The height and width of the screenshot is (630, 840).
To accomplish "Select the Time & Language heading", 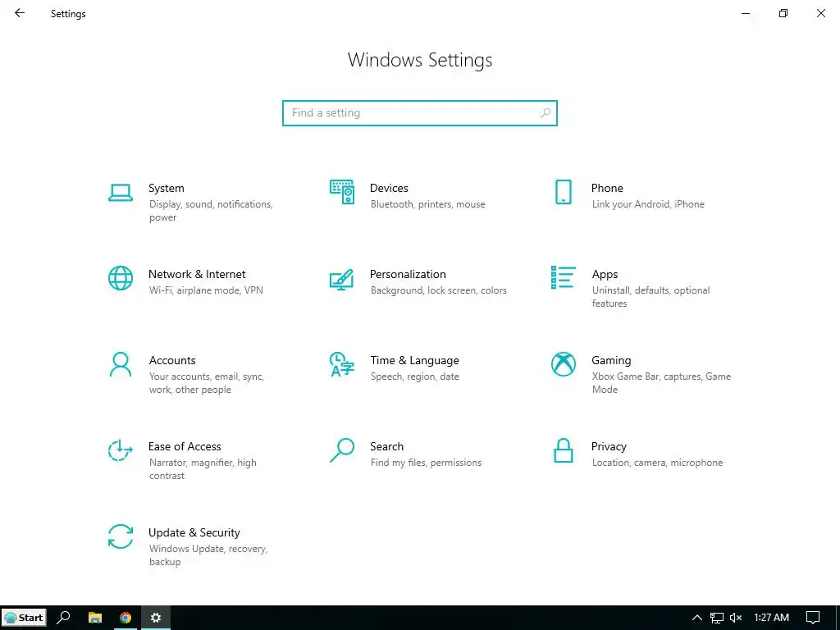I will 414,361.
